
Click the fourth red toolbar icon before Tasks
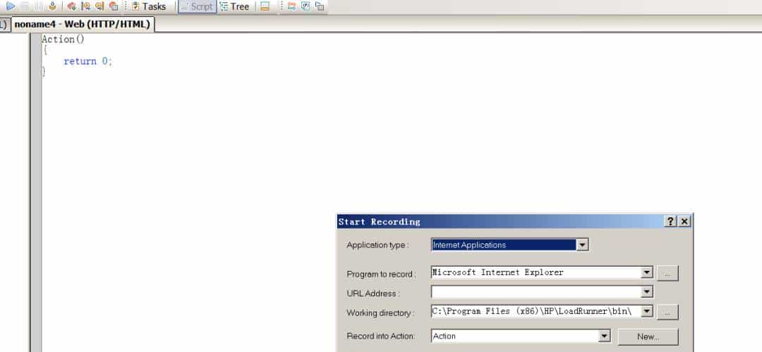coord(114,6)
